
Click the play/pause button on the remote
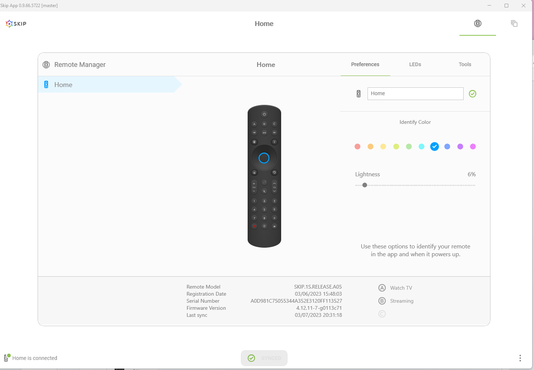264,133
